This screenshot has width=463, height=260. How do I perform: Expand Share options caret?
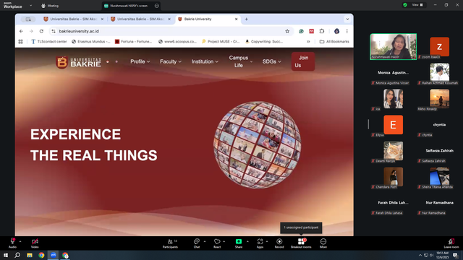[247, 241]
